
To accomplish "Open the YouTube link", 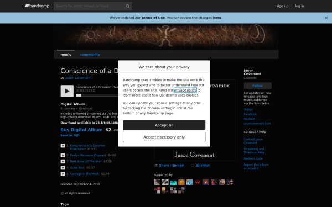I will 249,119.
